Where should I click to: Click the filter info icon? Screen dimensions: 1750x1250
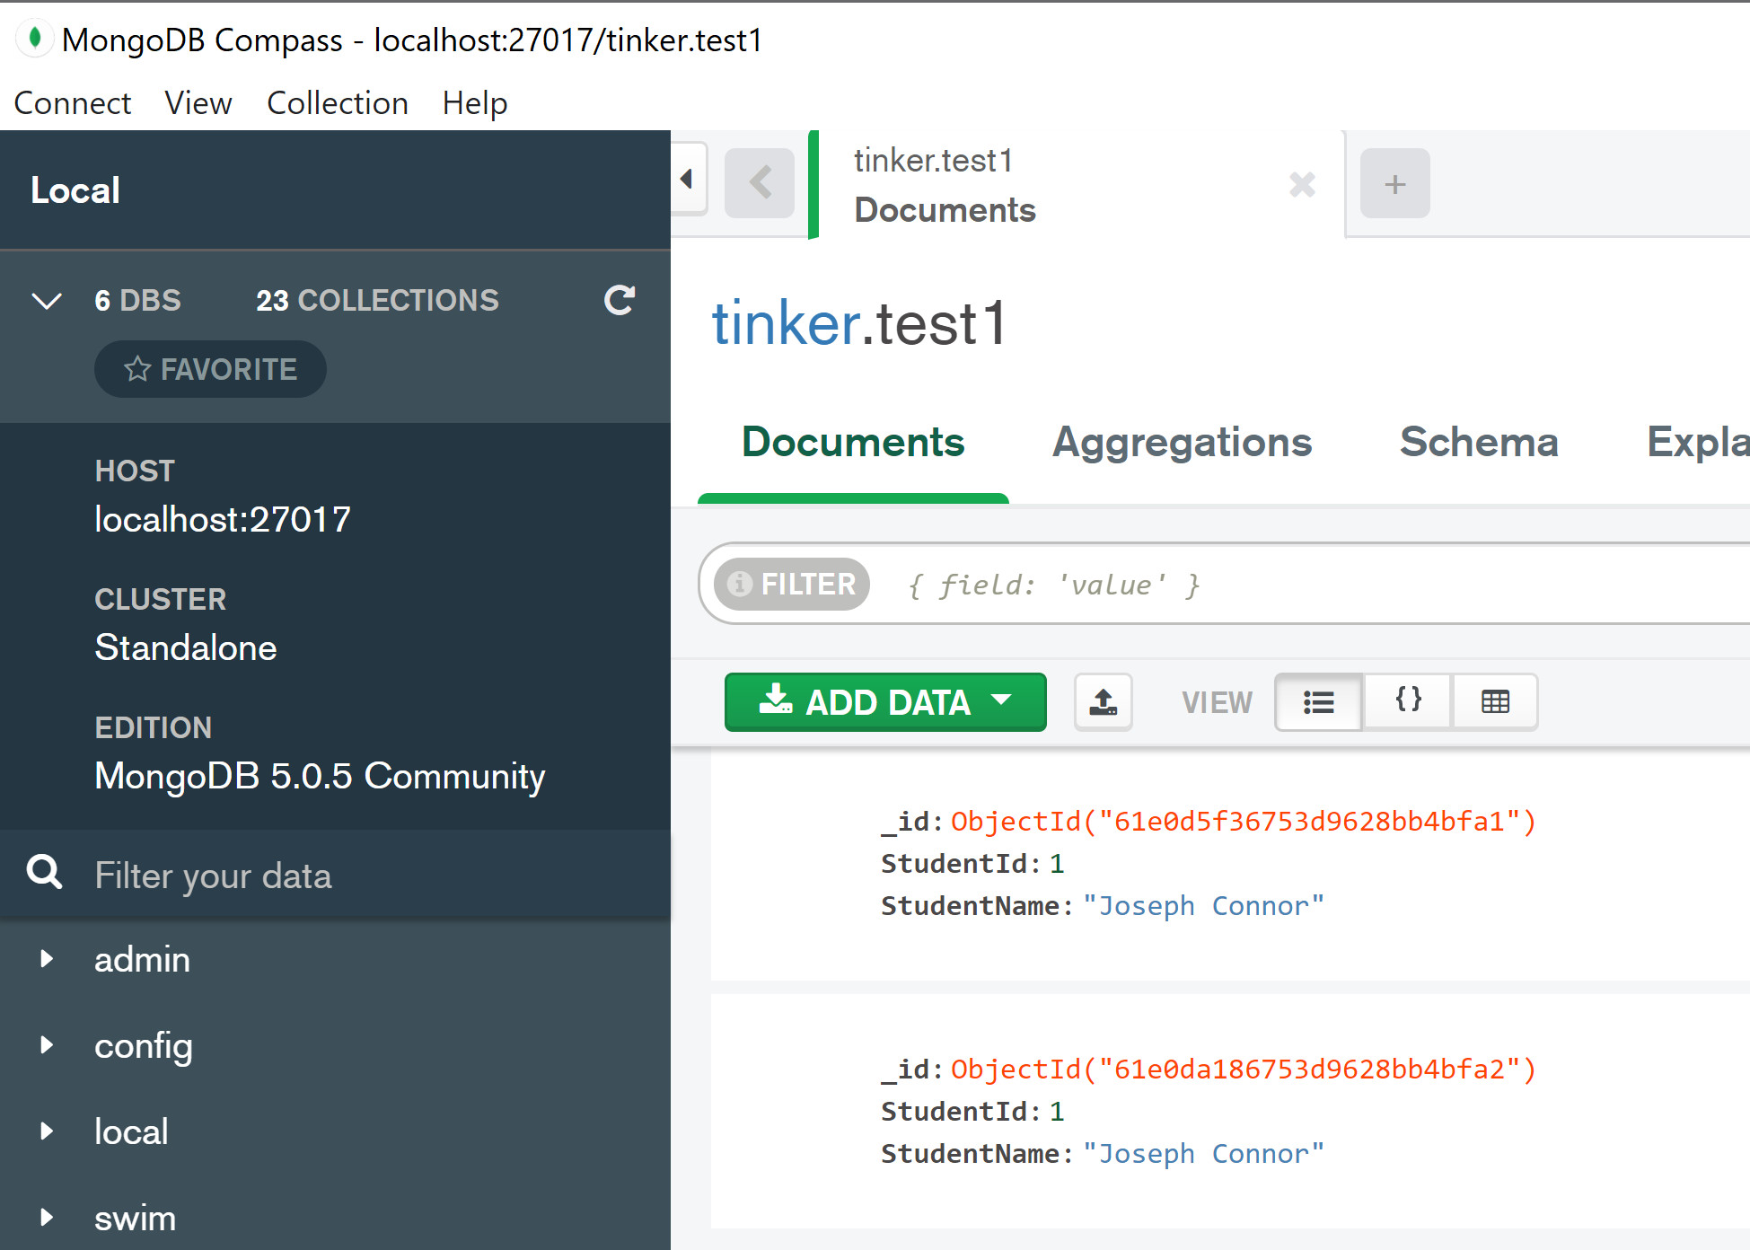point(740,585)
